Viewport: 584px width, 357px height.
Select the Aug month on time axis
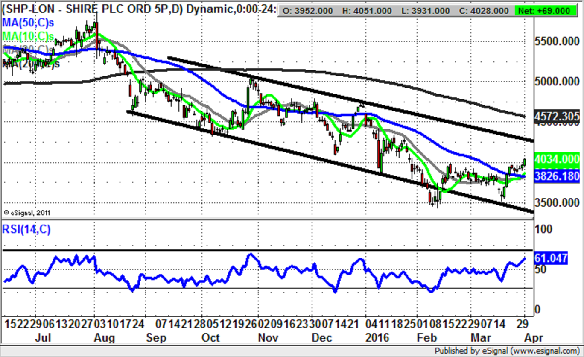[104, 338]
